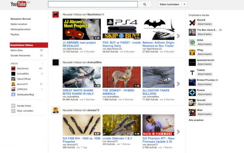This screenshot has height=153, width=244.
Task: Open Sebastien Bonset profile link
Action: [x=21, y=19]
